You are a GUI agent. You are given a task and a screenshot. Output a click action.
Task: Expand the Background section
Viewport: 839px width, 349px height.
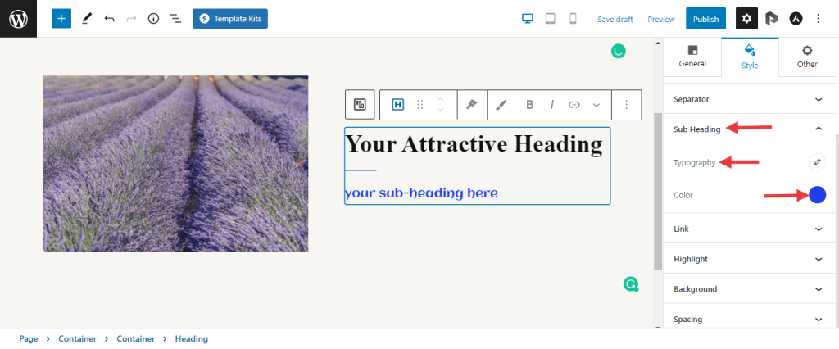[x=818, y=289]
